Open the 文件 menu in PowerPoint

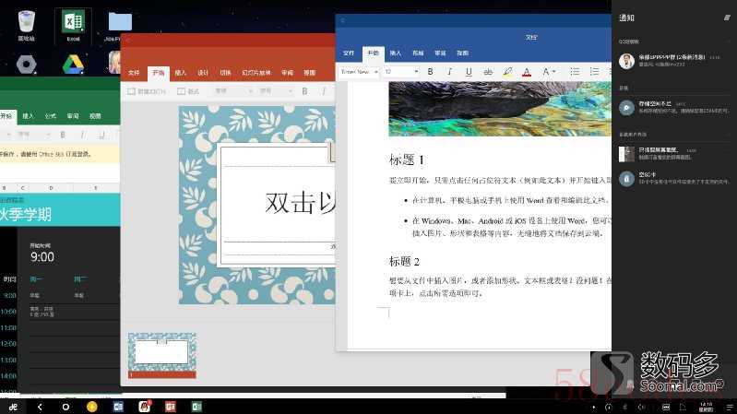pos(134,73)
